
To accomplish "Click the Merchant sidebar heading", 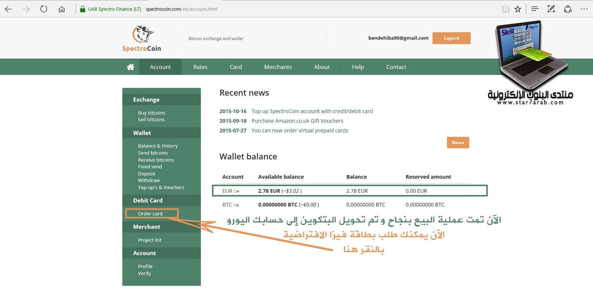I will [x=147, y=227].
